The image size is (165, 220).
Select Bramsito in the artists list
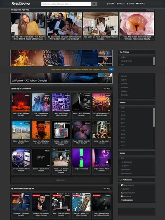pos(124,95)
